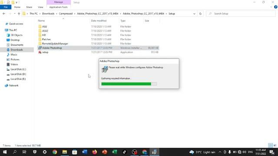
Task: Open Videos in navigation pane
Action: pyautogui.click(x=14, y=65)
